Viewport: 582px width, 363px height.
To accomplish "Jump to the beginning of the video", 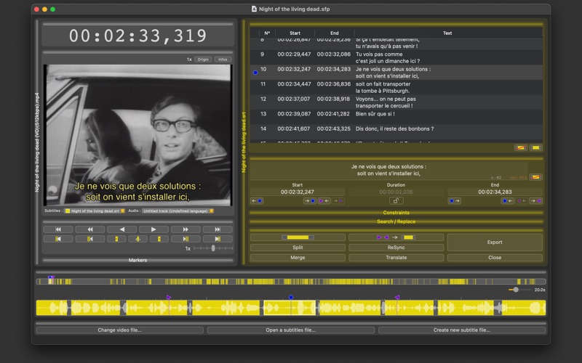I will click(58, 229).
